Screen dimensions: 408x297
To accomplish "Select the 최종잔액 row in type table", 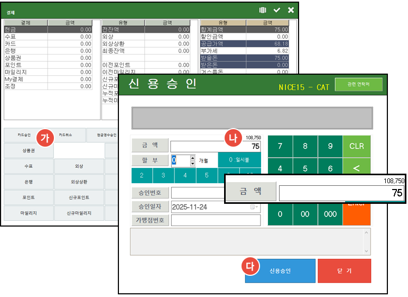I will [x=146, y=51].
